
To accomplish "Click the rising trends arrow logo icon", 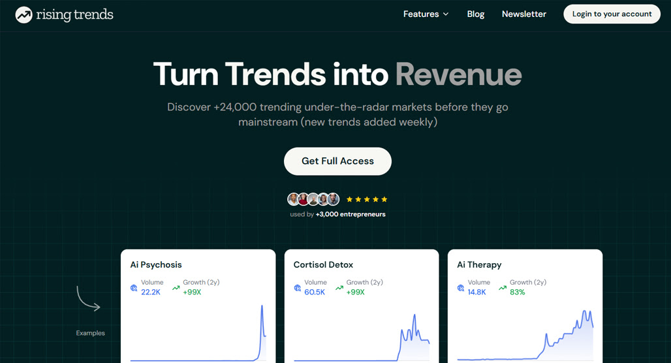I will click(x=23, y=15).
